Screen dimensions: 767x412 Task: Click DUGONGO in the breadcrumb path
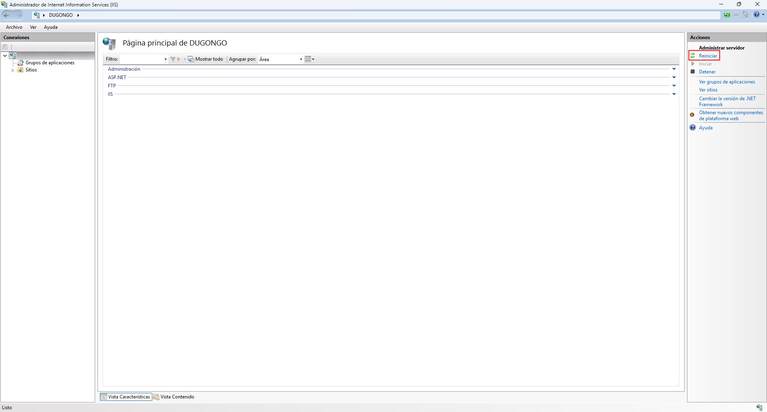[61, 15]
